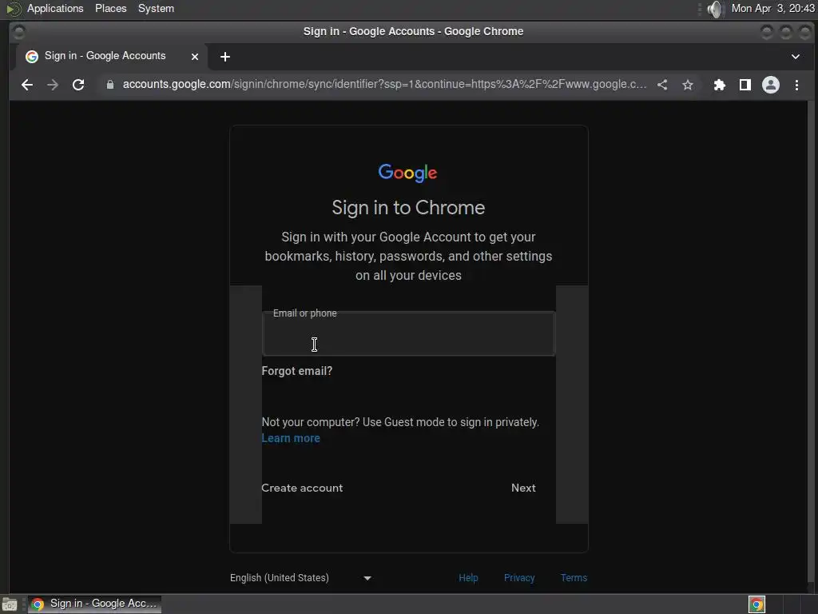The height and width of the screenshot is (614, 818).
Task: Open Chrome's three-dot menu
Action: [x=796, y=85]
